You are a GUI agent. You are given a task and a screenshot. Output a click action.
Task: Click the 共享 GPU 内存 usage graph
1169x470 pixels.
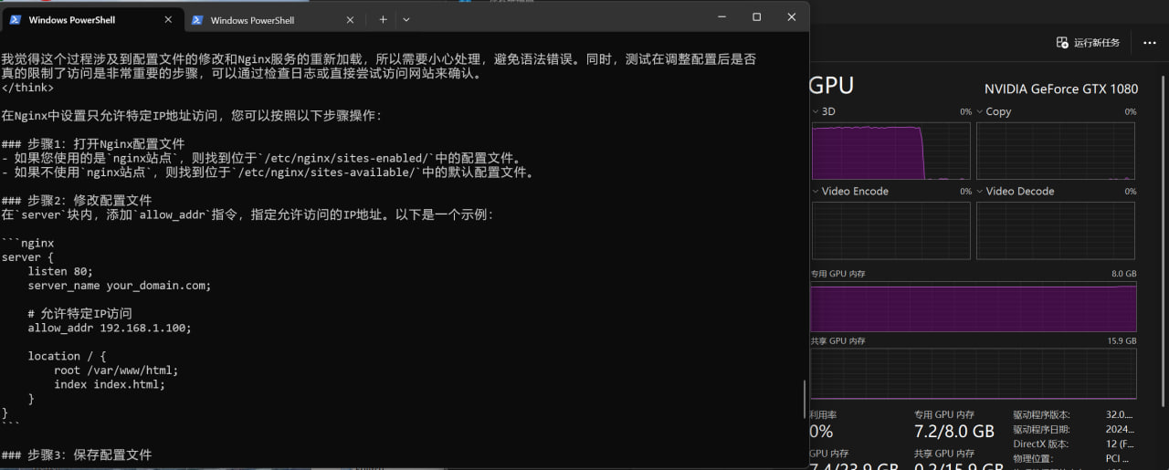coord(974,374)
